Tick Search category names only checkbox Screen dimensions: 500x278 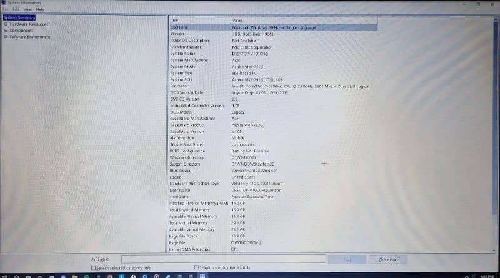click(196, 267)
